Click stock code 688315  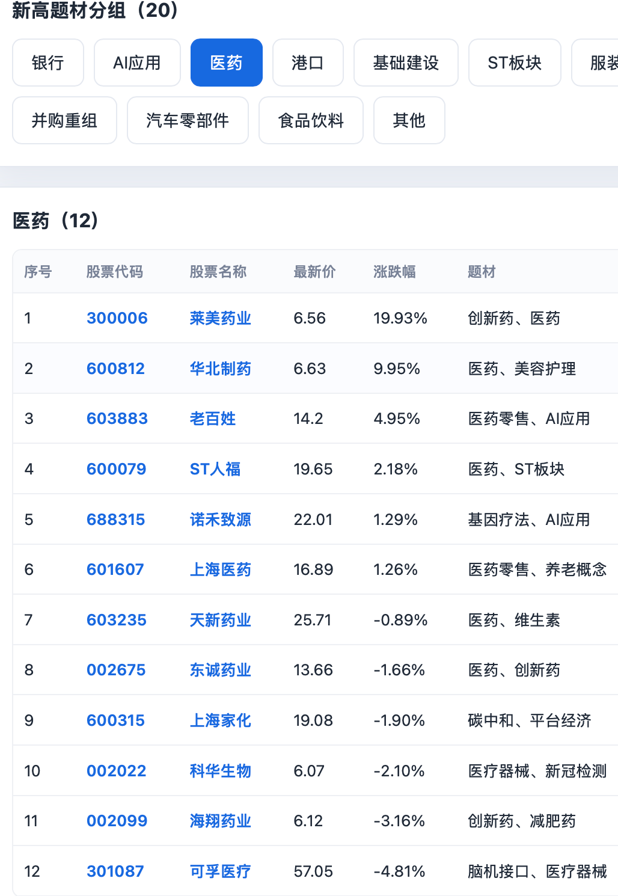[116, 520]
